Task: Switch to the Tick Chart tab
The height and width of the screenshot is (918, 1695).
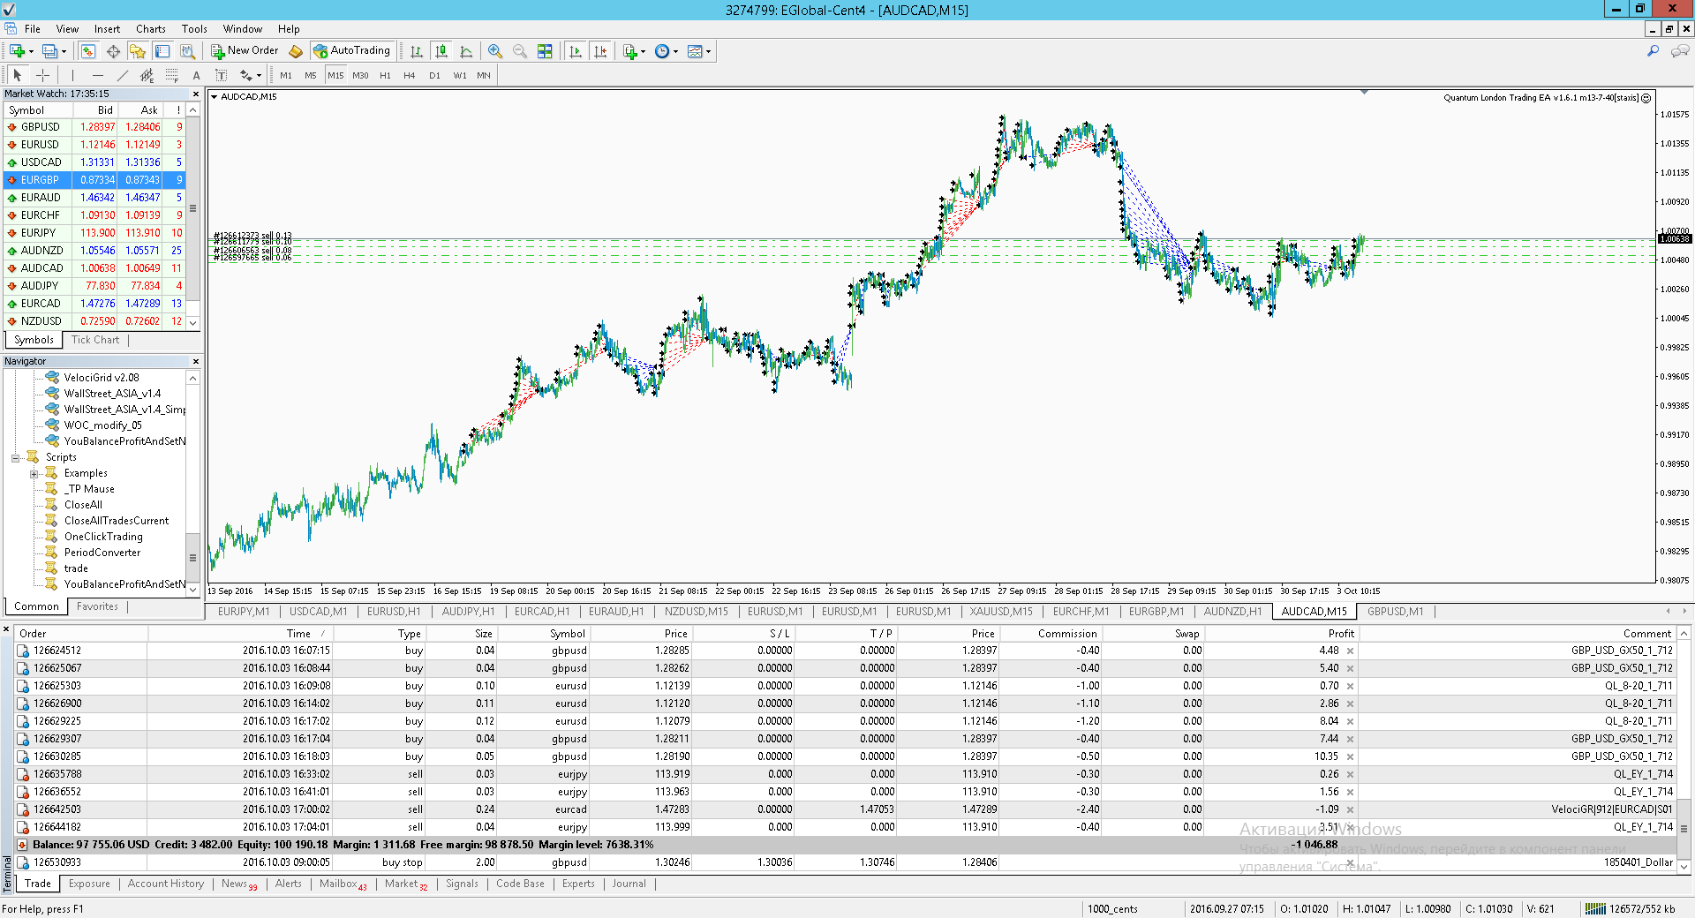Action: [95, 340]
